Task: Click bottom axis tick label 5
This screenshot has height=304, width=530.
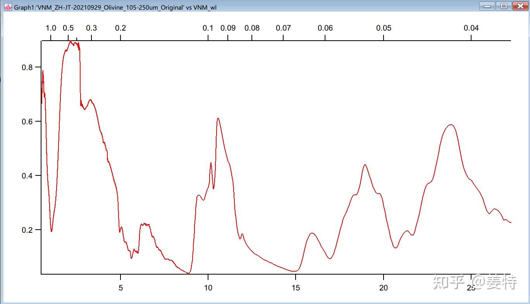Action: click(120, 288)
